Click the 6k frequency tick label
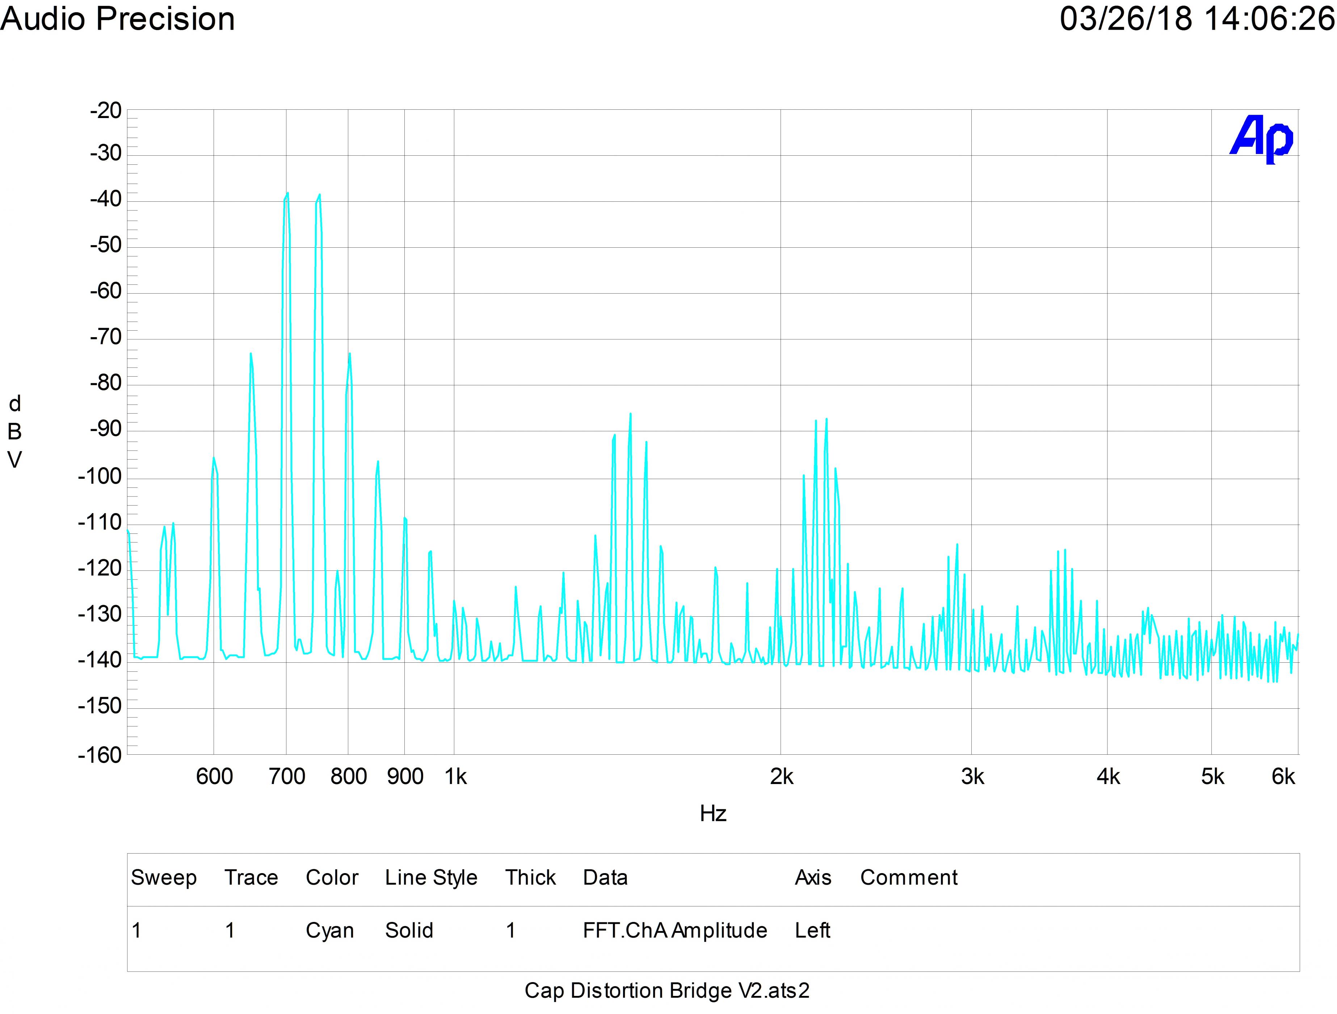 tap(1283, 776)
